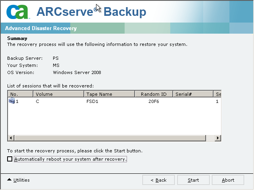Click the Random ID column header
Viewport: 254px width, 190px height.
tap(154, 94)
